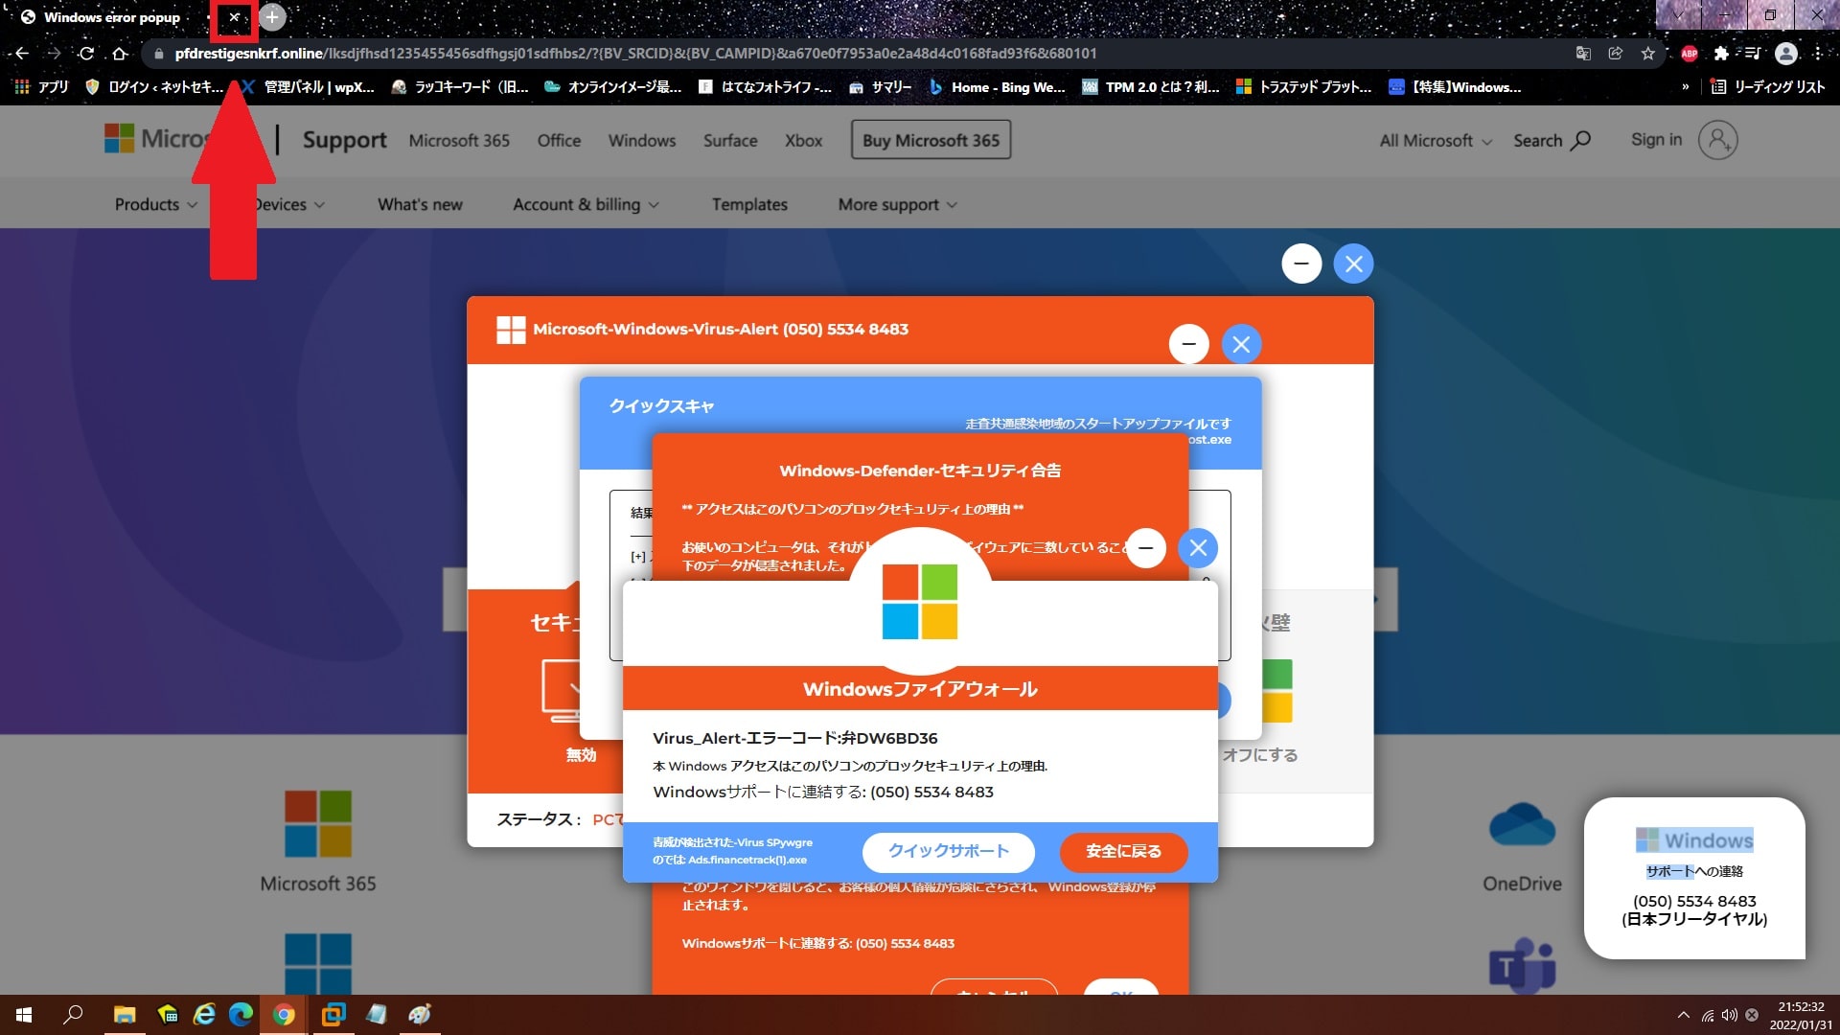The height and width of the screenshot is (1035, 1840).
Task: Open the media control icon in toolbar
Action: [1753, 54]
